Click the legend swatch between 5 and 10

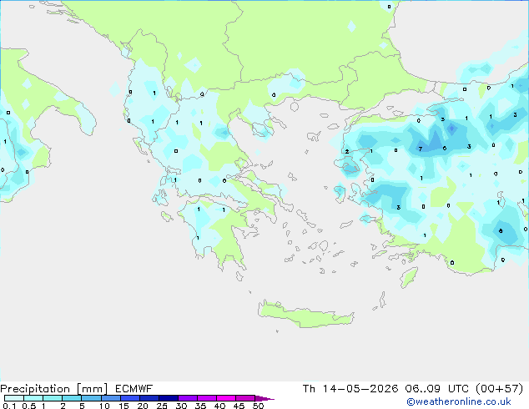point(91,398)
